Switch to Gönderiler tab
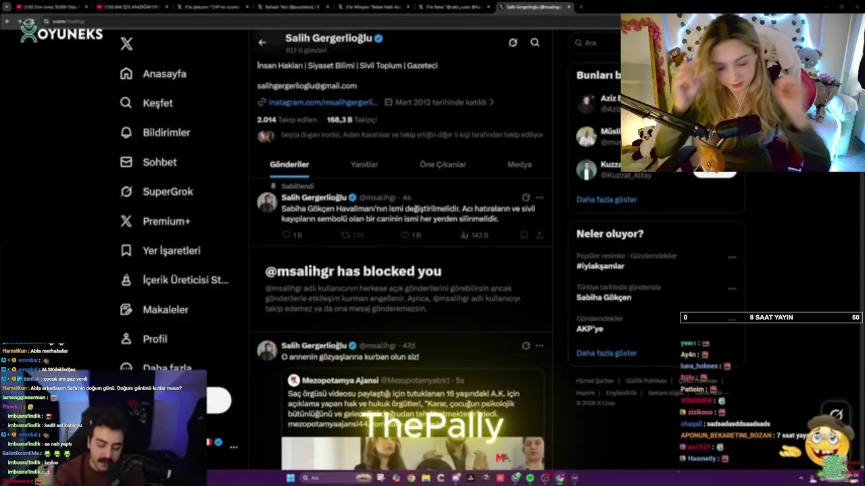This screenshot has height=486, width=865. click(x=289, y=164)
